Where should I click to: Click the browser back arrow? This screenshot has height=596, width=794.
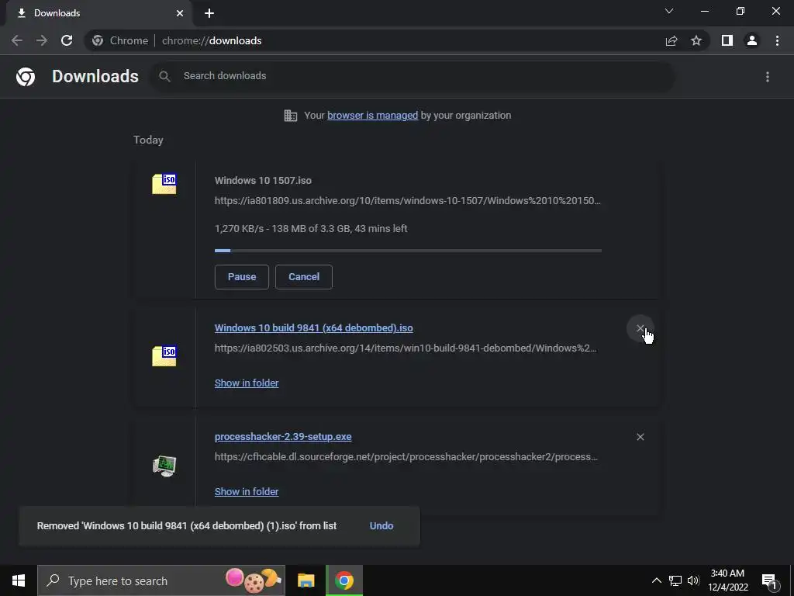17,40
